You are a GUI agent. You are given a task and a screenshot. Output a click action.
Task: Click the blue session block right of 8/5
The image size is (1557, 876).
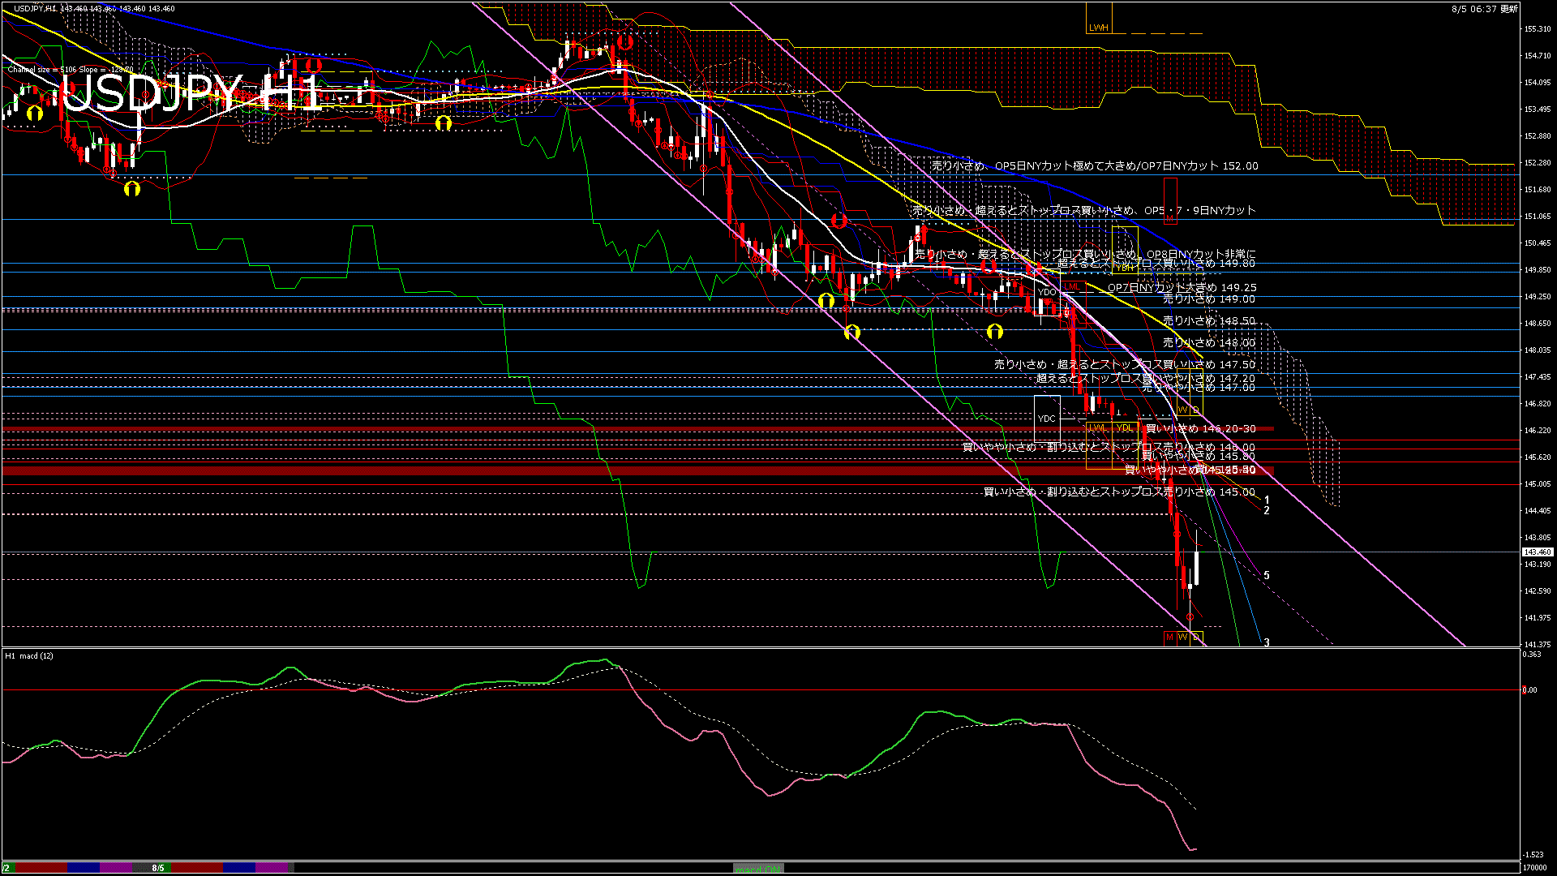click(x=239, y=868)
